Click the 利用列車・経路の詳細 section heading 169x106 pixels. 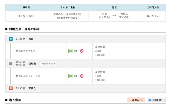24,29
